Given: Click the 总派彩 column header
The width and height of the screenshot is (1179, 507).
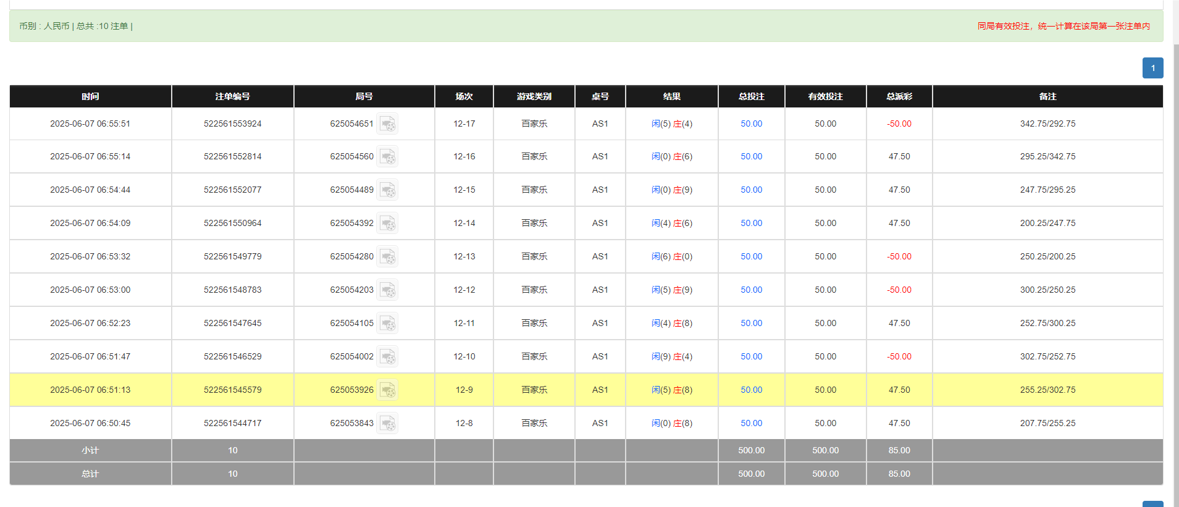Looking at the screenshot, I should 899,96.
